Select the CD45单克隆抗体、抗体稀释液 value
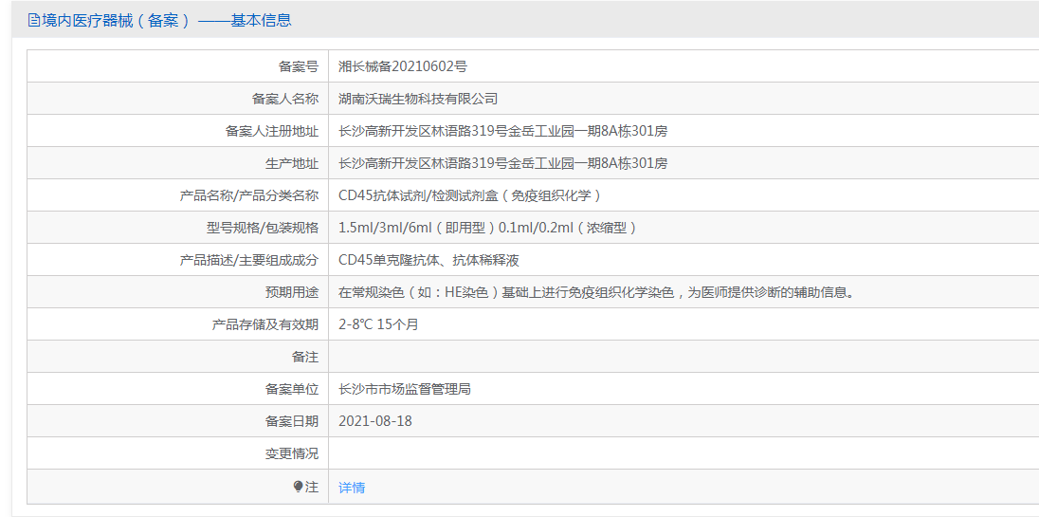 click(428, 261)
